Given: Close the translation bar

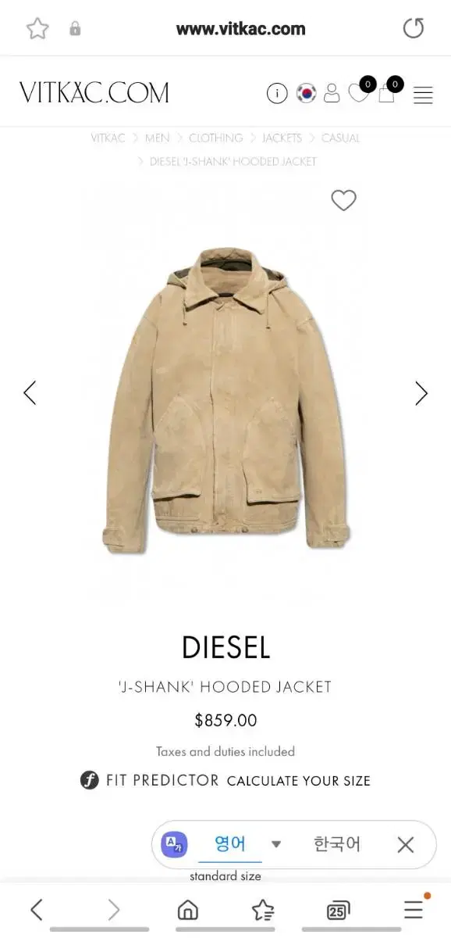Looking at the screenshot, I should (405, 844).
